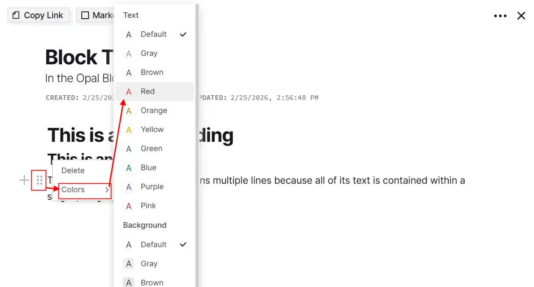Choose Colors from the context menu
This screenshot has height=287, width=534.
pyautogui.click(x=72, y=190)
